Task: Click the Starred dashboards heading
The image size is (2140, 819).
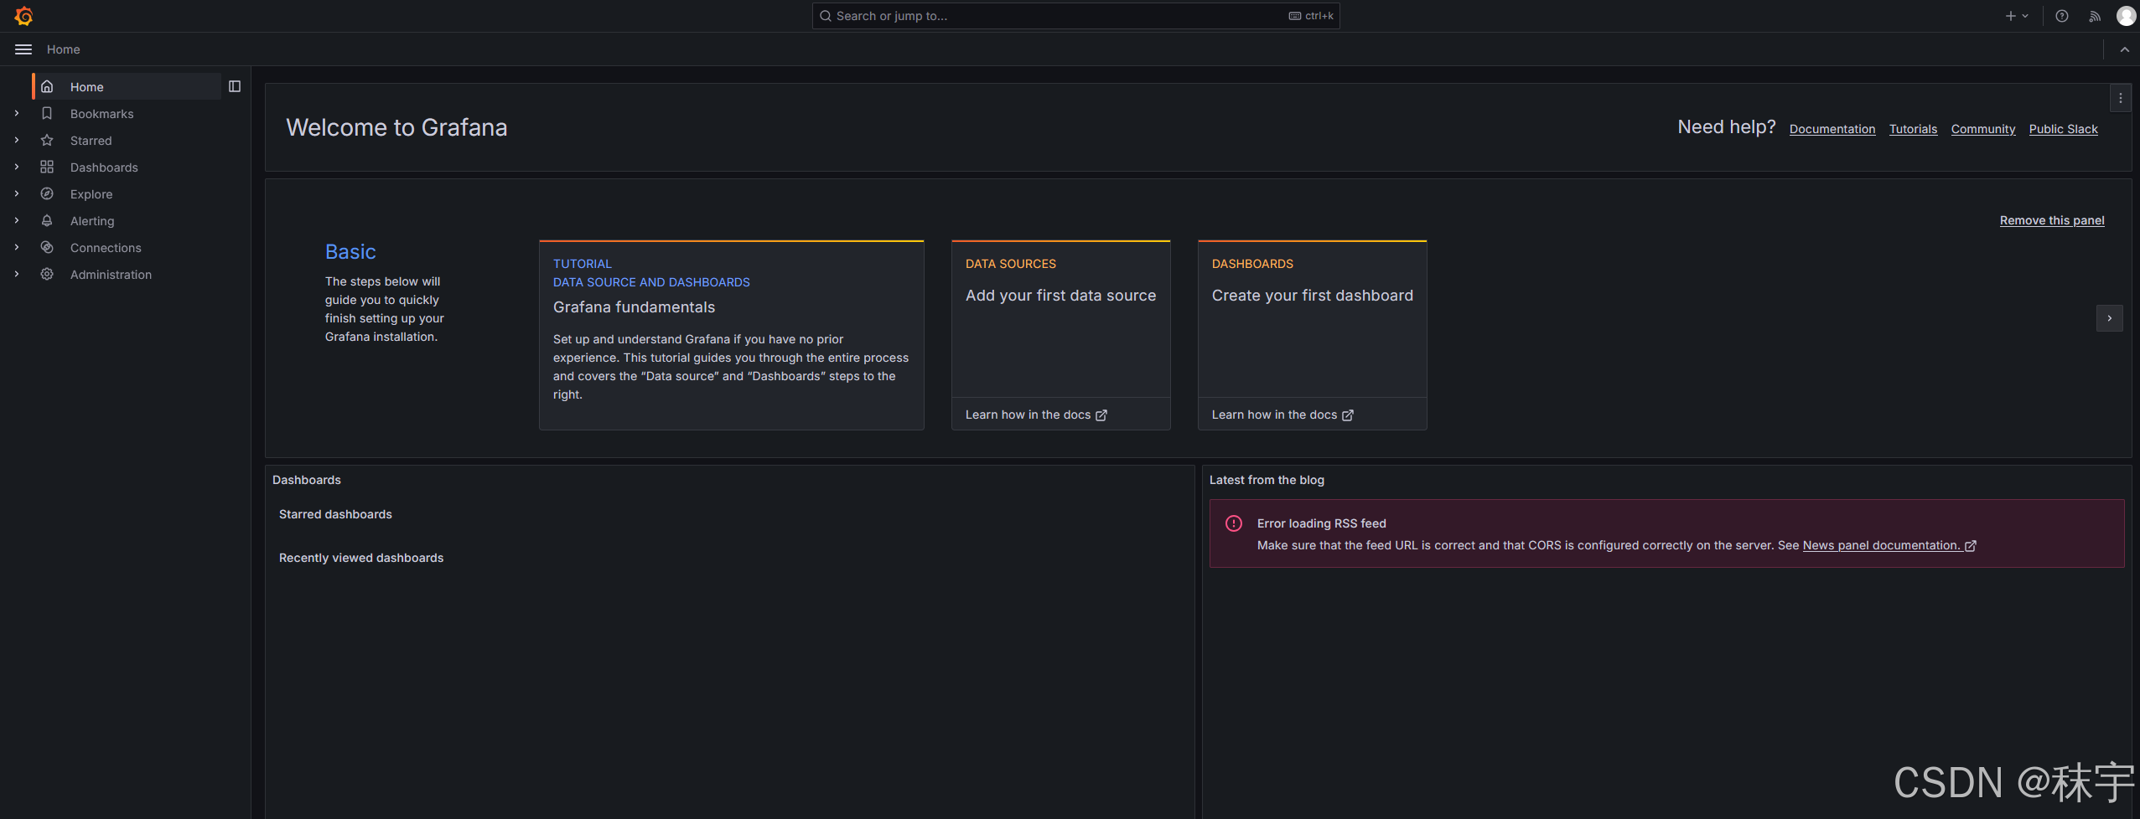Action: click(x=335, y=514)
